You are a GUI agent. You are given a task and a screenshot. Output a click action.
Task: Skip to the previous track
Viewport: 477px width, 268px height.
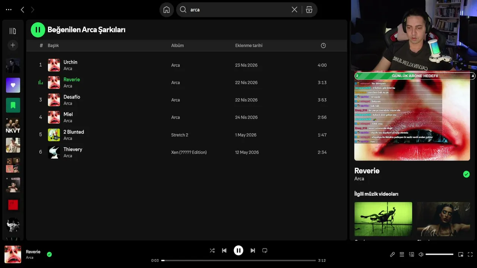coord(224,251)
